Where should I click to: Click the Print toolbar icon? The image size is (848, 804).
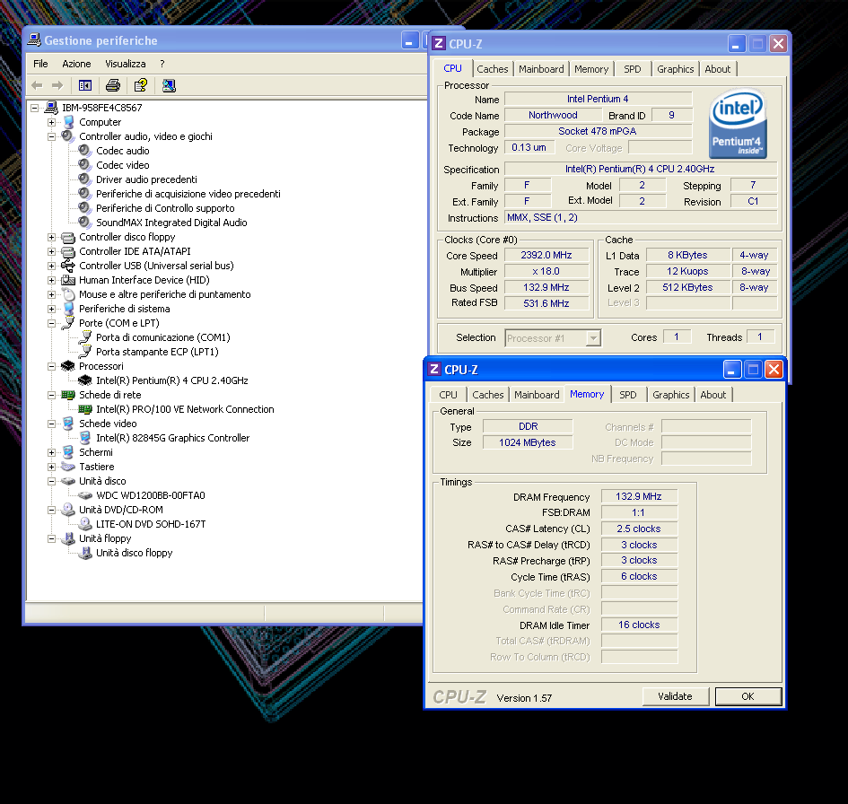click(113, 85)
